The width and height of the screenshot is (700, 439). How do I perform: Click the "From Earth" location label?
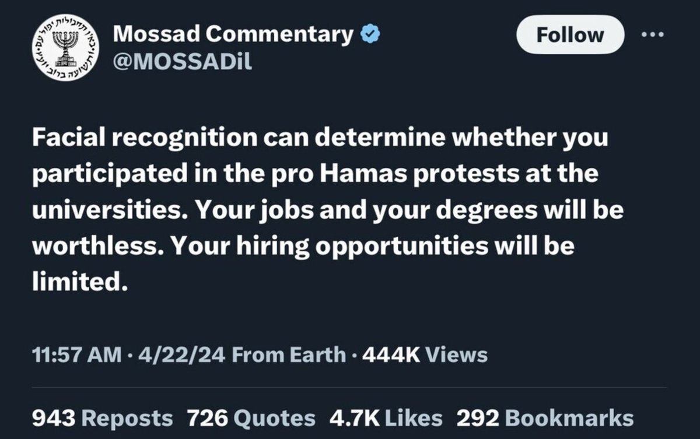pos(289,354)
